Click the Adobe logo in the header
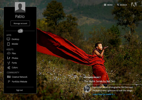 (x=134, y=4)
